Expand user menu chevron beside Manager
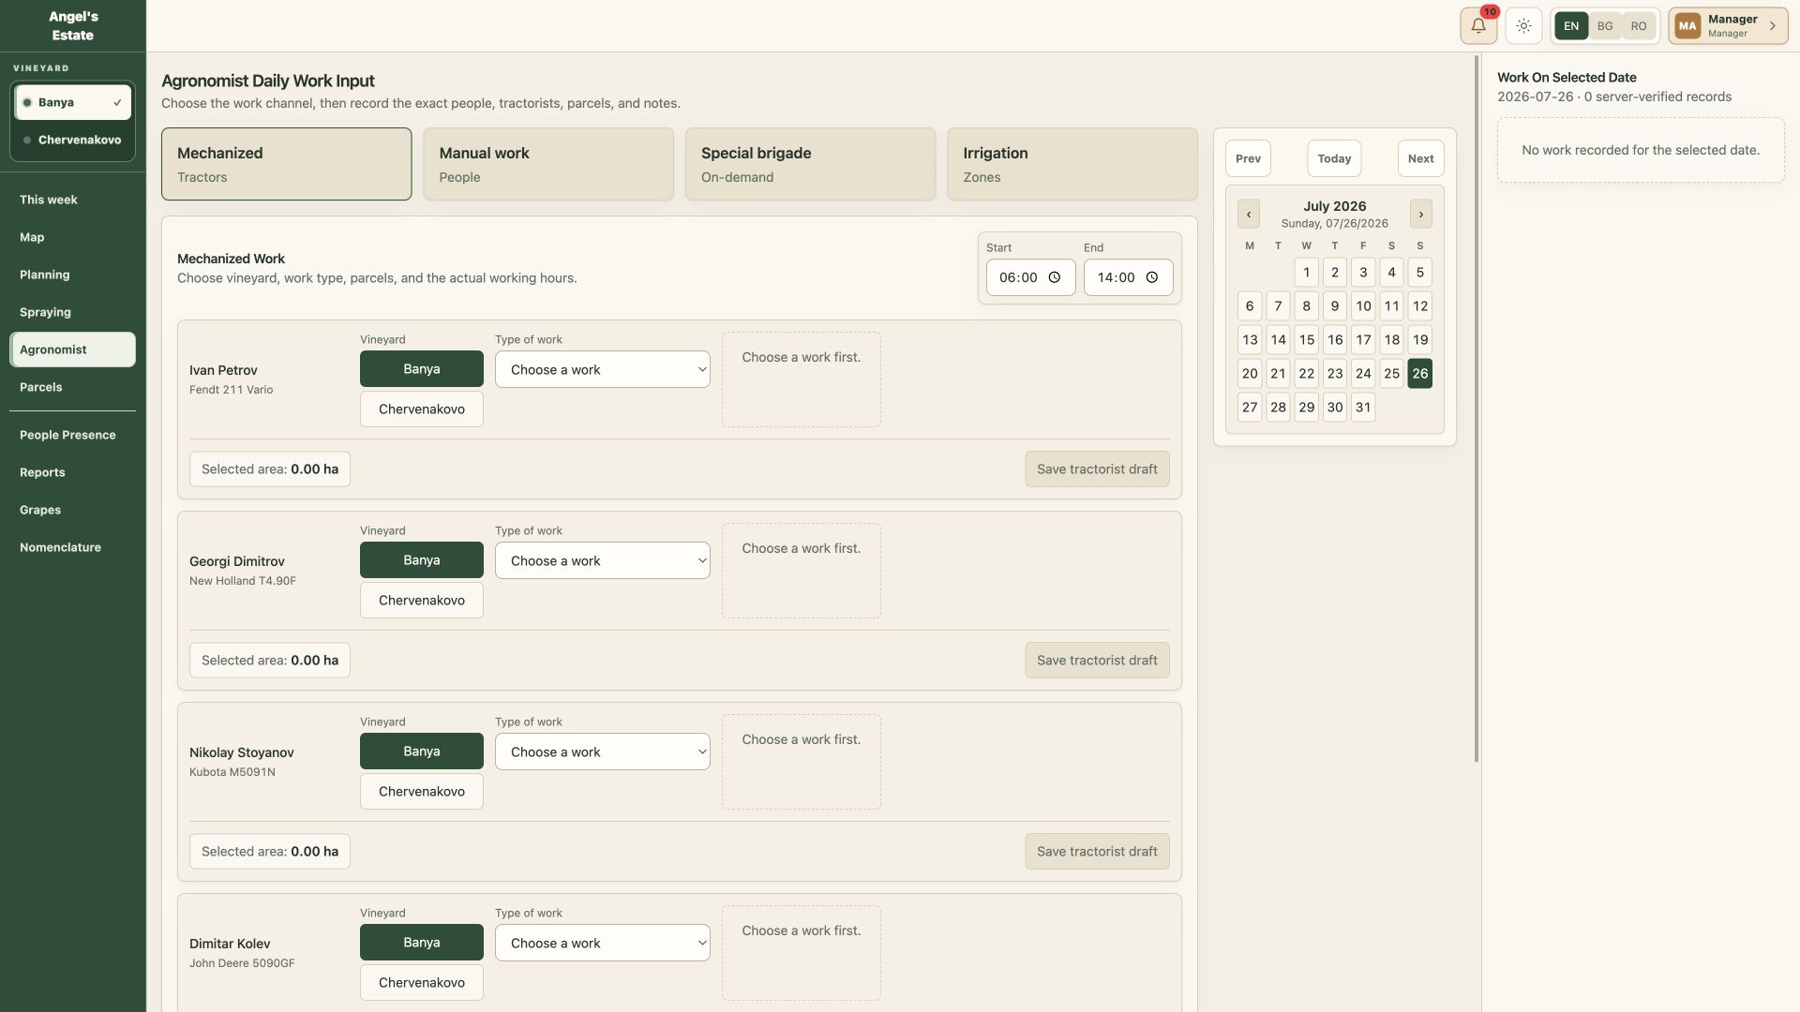Screen dimensions: 1800x1012 pos(1773,26)
